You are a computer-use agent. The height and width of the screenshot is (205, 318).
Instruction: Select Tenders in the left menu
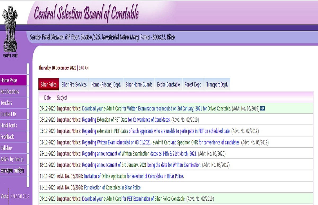click(6, 103)
